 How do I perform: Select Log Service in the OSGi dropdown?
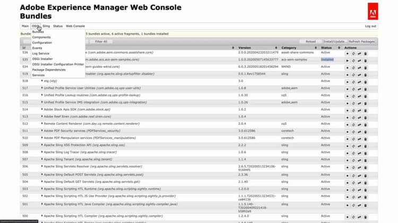41,53
